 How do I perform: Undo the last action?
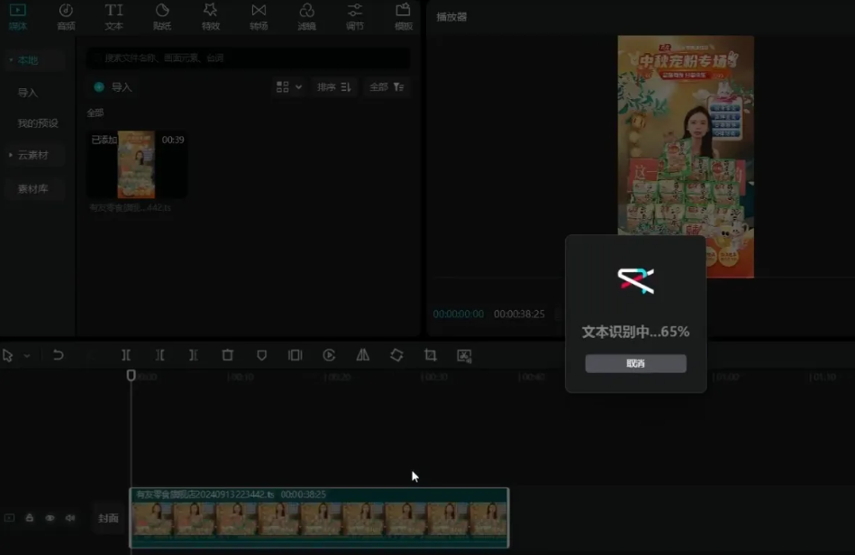click(58, 356)
